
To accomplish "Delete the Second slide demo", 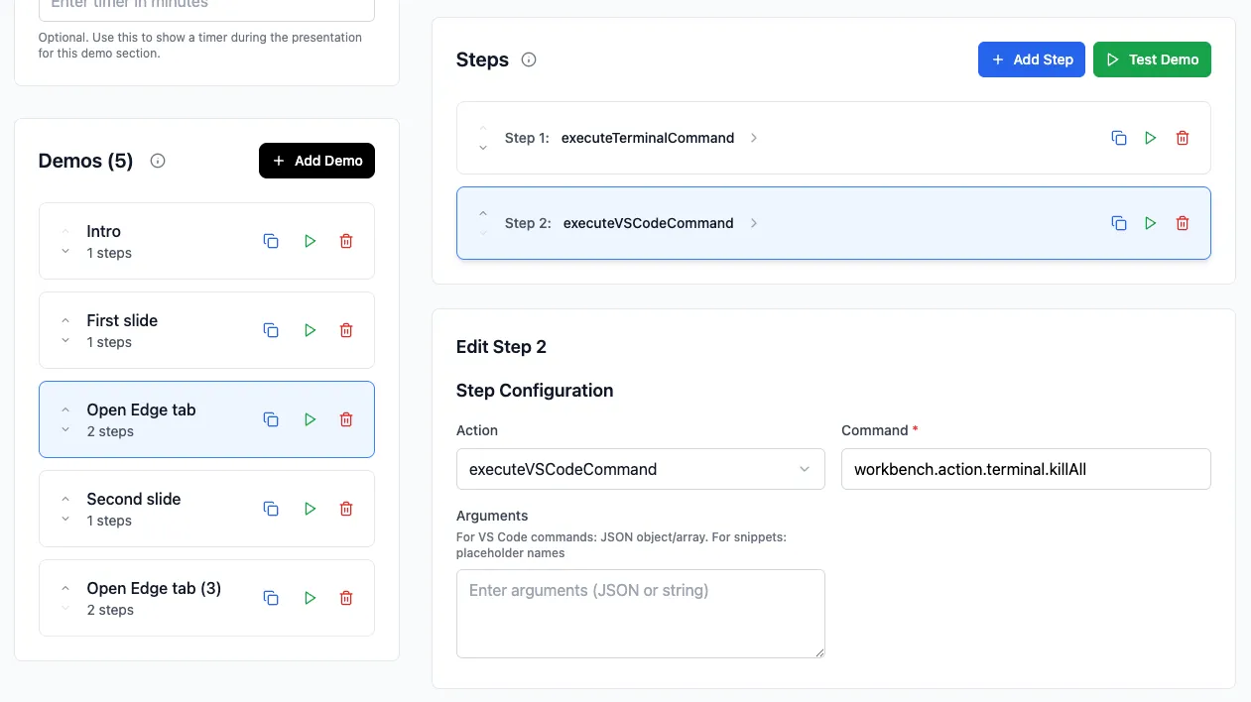I will coord(346,509).
